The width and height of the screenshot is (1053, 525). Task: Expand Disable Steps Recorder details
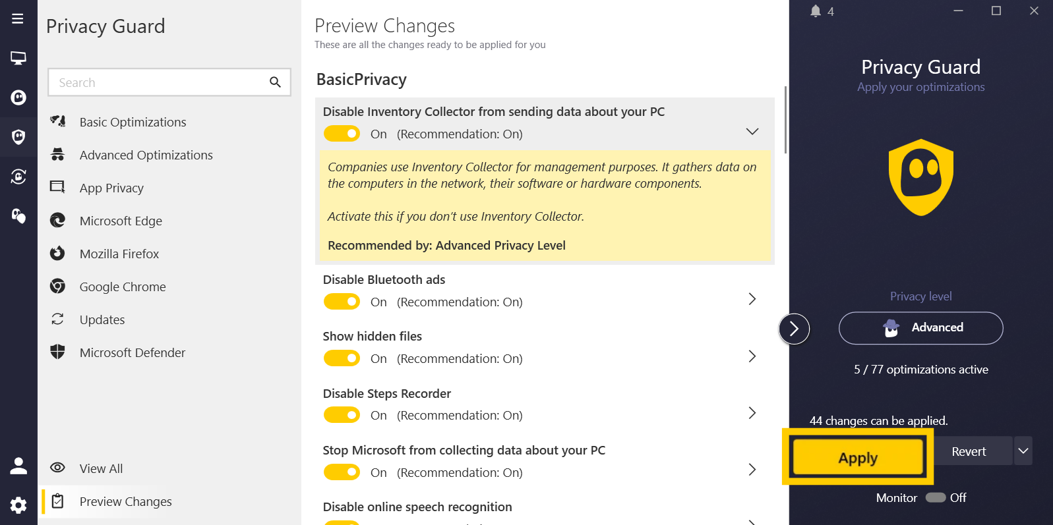752,413
